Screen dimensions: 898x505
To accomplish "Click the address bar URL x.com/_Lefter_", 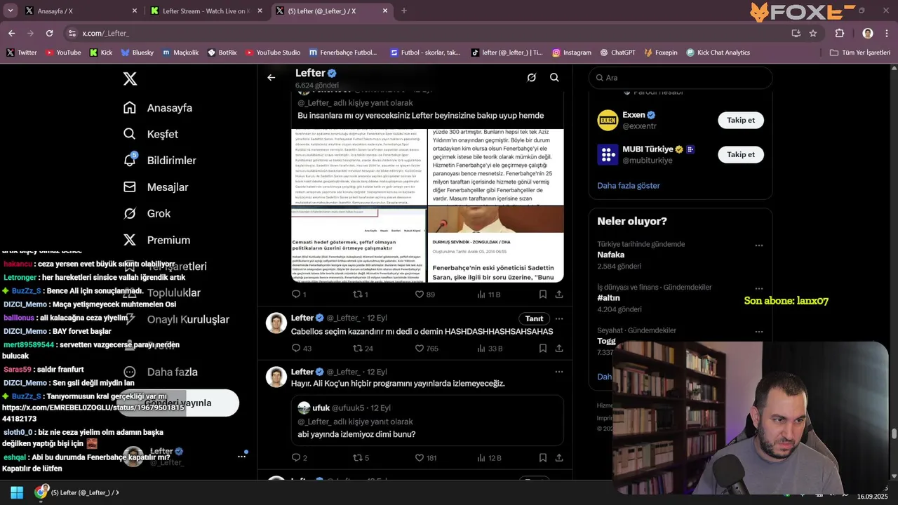I will coord(105,33).
